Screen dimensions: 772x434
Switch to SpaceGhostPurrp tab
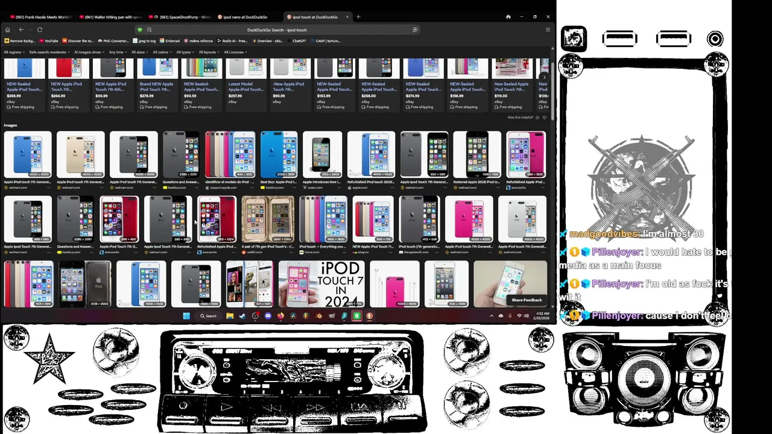(180, 17)
